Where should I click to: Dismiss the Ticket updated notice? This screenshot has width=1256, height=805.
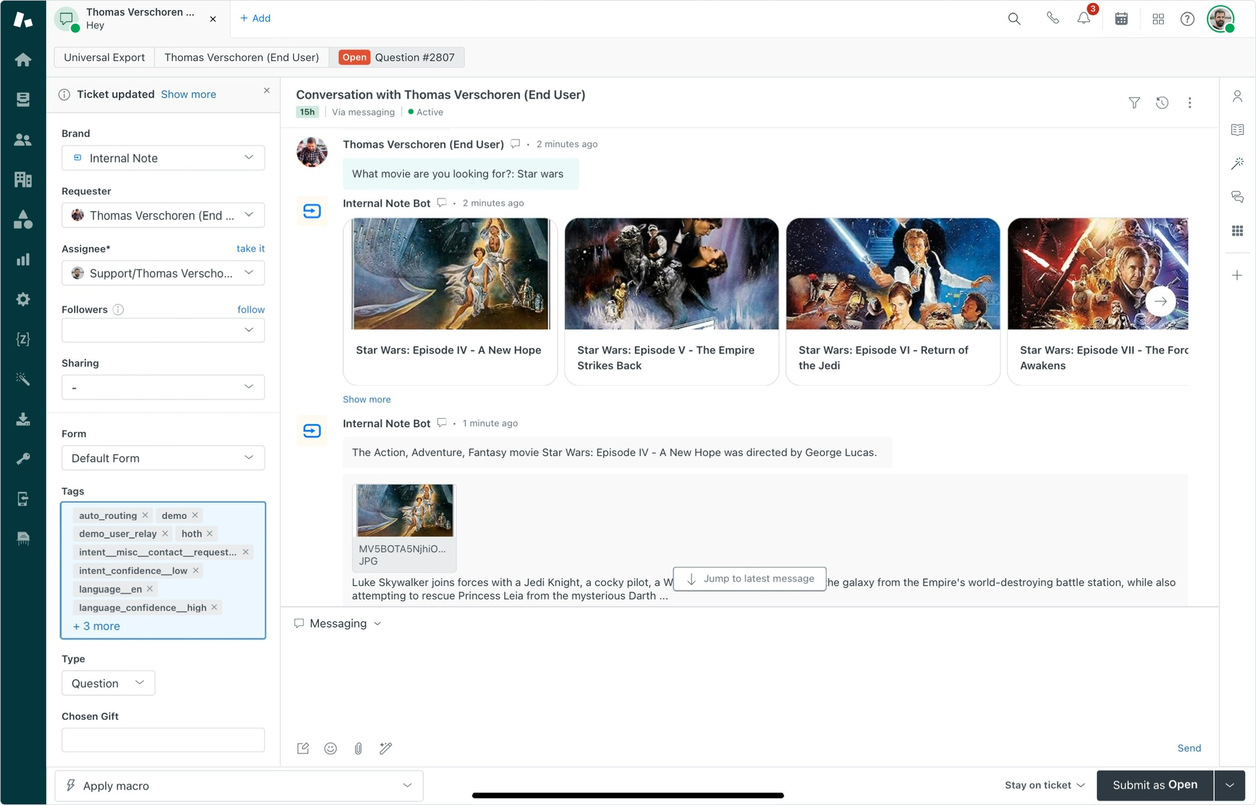(x=267, y=90)
